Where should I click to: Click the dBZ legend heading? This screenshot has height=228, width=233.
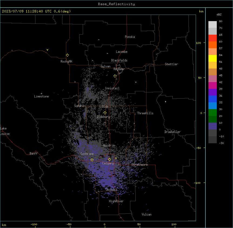(219, 14)
